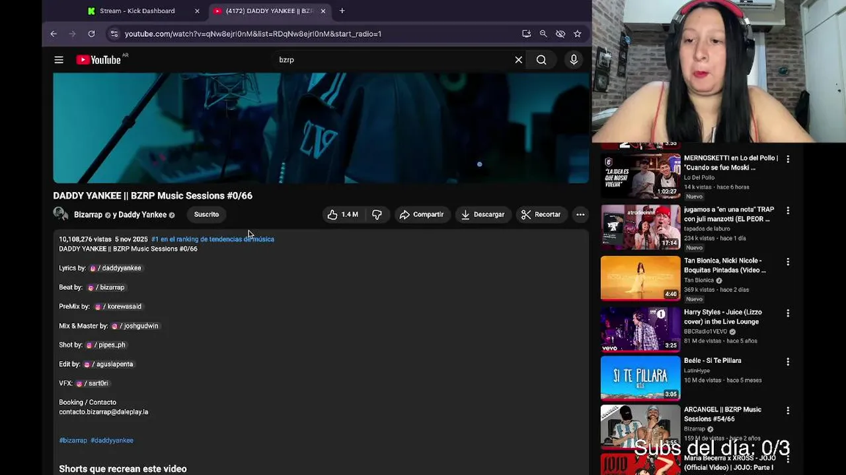Open pipes_ph link in Shot by line

pos(106,345)
